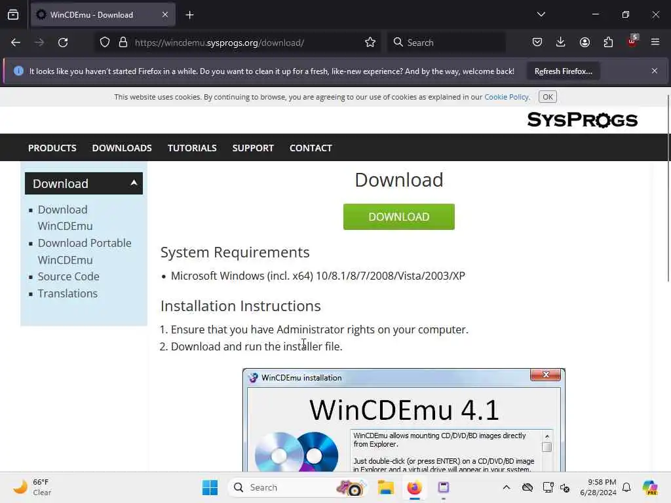The image size is (671, 503).
Task: Open the purple app taskbar icon
Action: [444, 487]
